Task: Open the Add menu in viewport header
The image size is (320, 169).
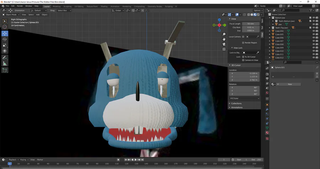Action: click(38, 15)
